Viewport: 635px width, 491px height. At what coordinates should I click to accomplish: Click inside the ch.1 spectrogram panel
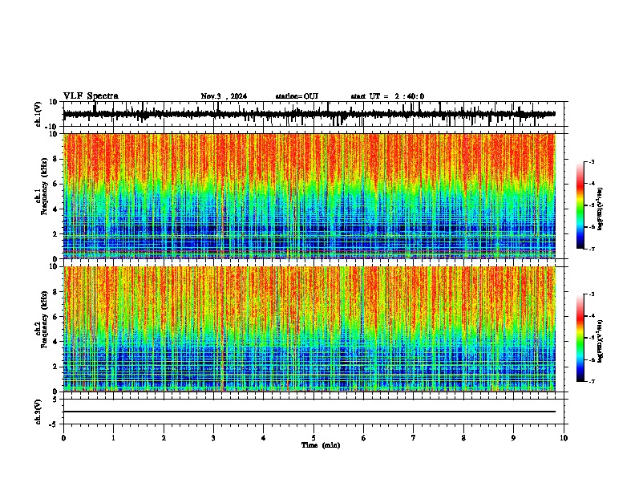(x=309, y=196)
